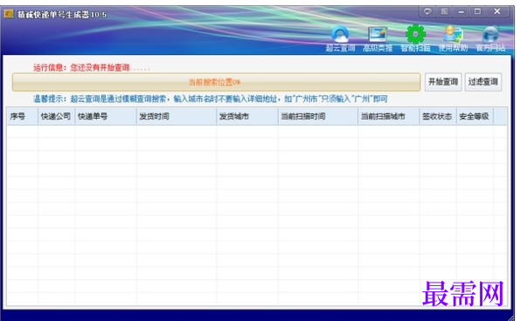Sort by 快递单号 column header
The width and height of the screenshot is (520, 321).
pos(106,116)
